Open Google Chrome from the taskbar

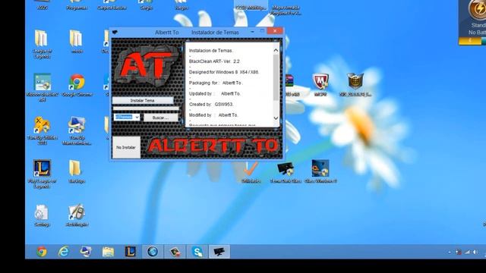(x=42, y=252)
